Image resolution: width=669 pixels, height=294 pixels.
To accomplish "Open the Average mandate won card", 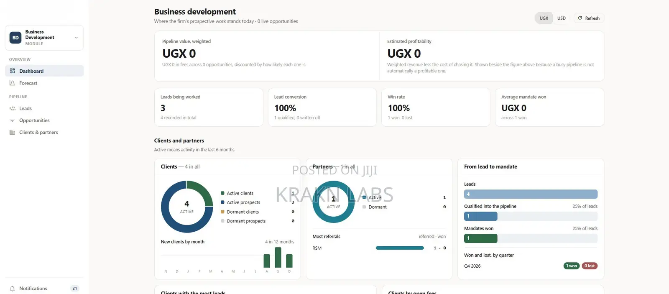I will pyautogui.click(x=549, y=107).
